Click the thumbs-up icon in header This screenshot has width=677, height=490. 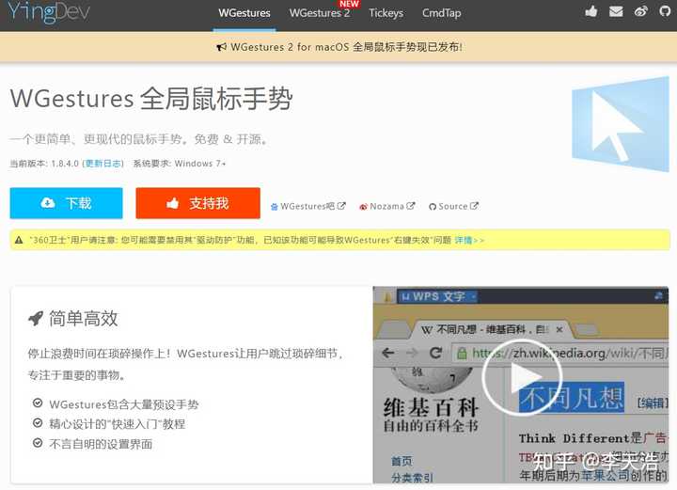click(591, 11)
